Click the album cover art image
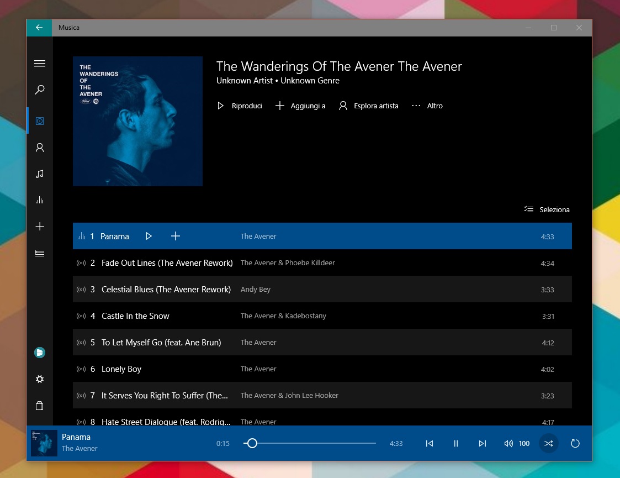This screenshot has height=478, width=620. click(x=137, y=121)
